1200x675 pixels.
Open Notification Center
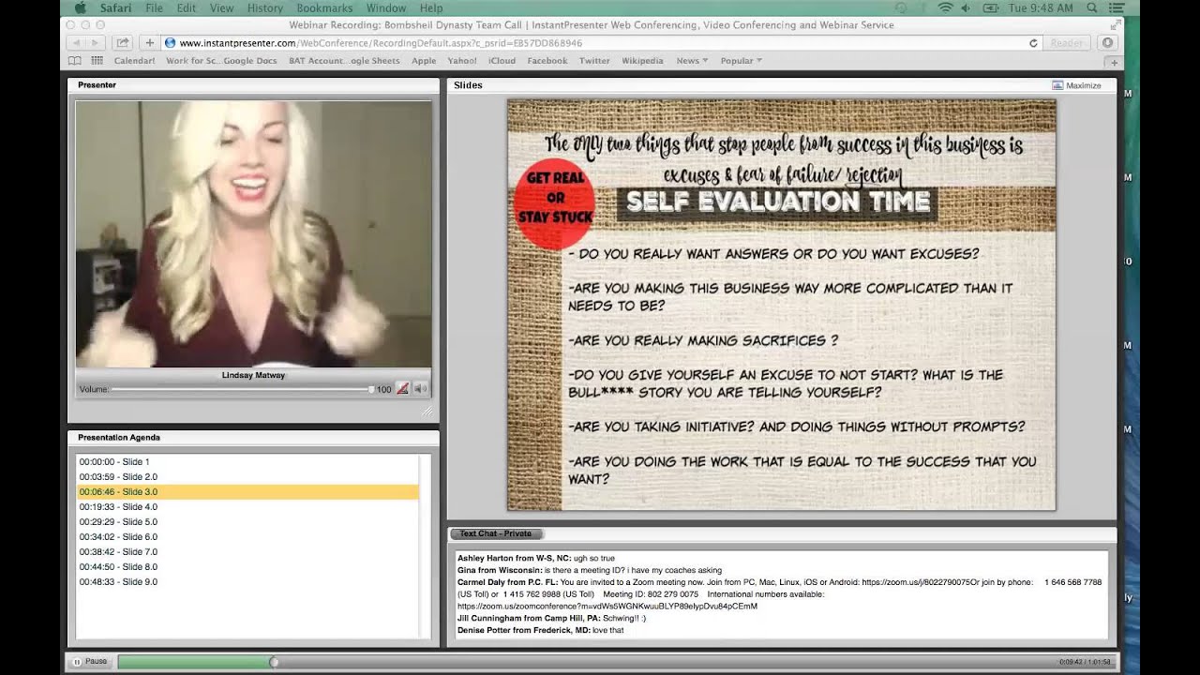coord(1116,8)
